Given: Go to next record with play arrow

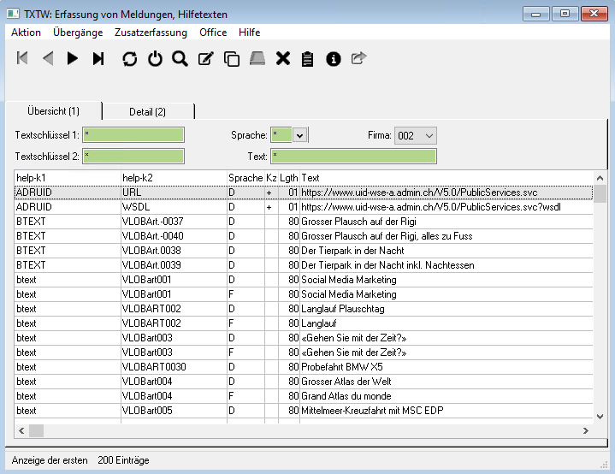Looking at the screenshot, I should 73,59.
